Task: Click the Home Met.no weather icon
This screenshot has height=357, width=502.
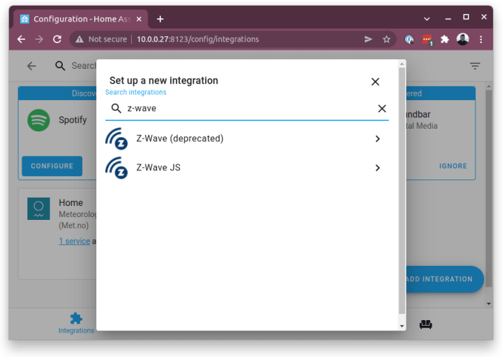Action: tap(38, 208)
